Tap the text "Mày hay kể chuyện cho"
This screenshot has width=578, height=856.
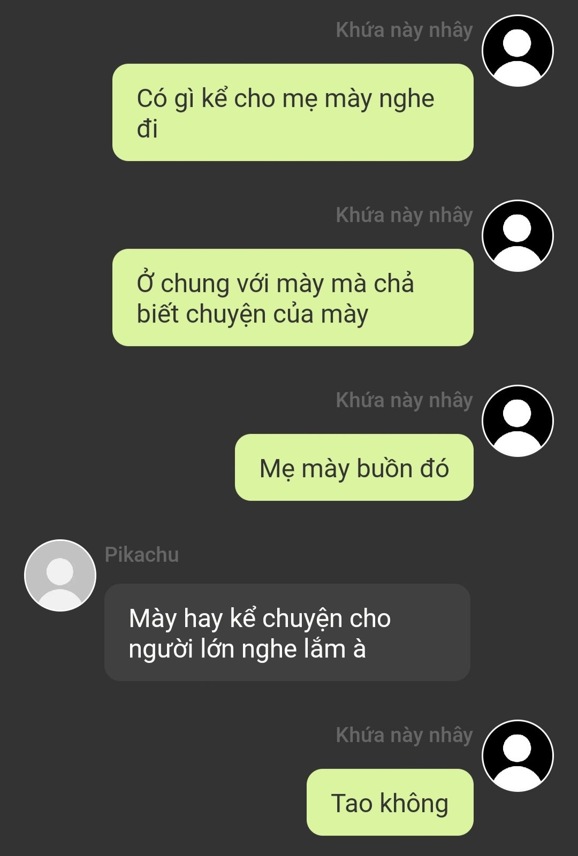tap(260, 618)
